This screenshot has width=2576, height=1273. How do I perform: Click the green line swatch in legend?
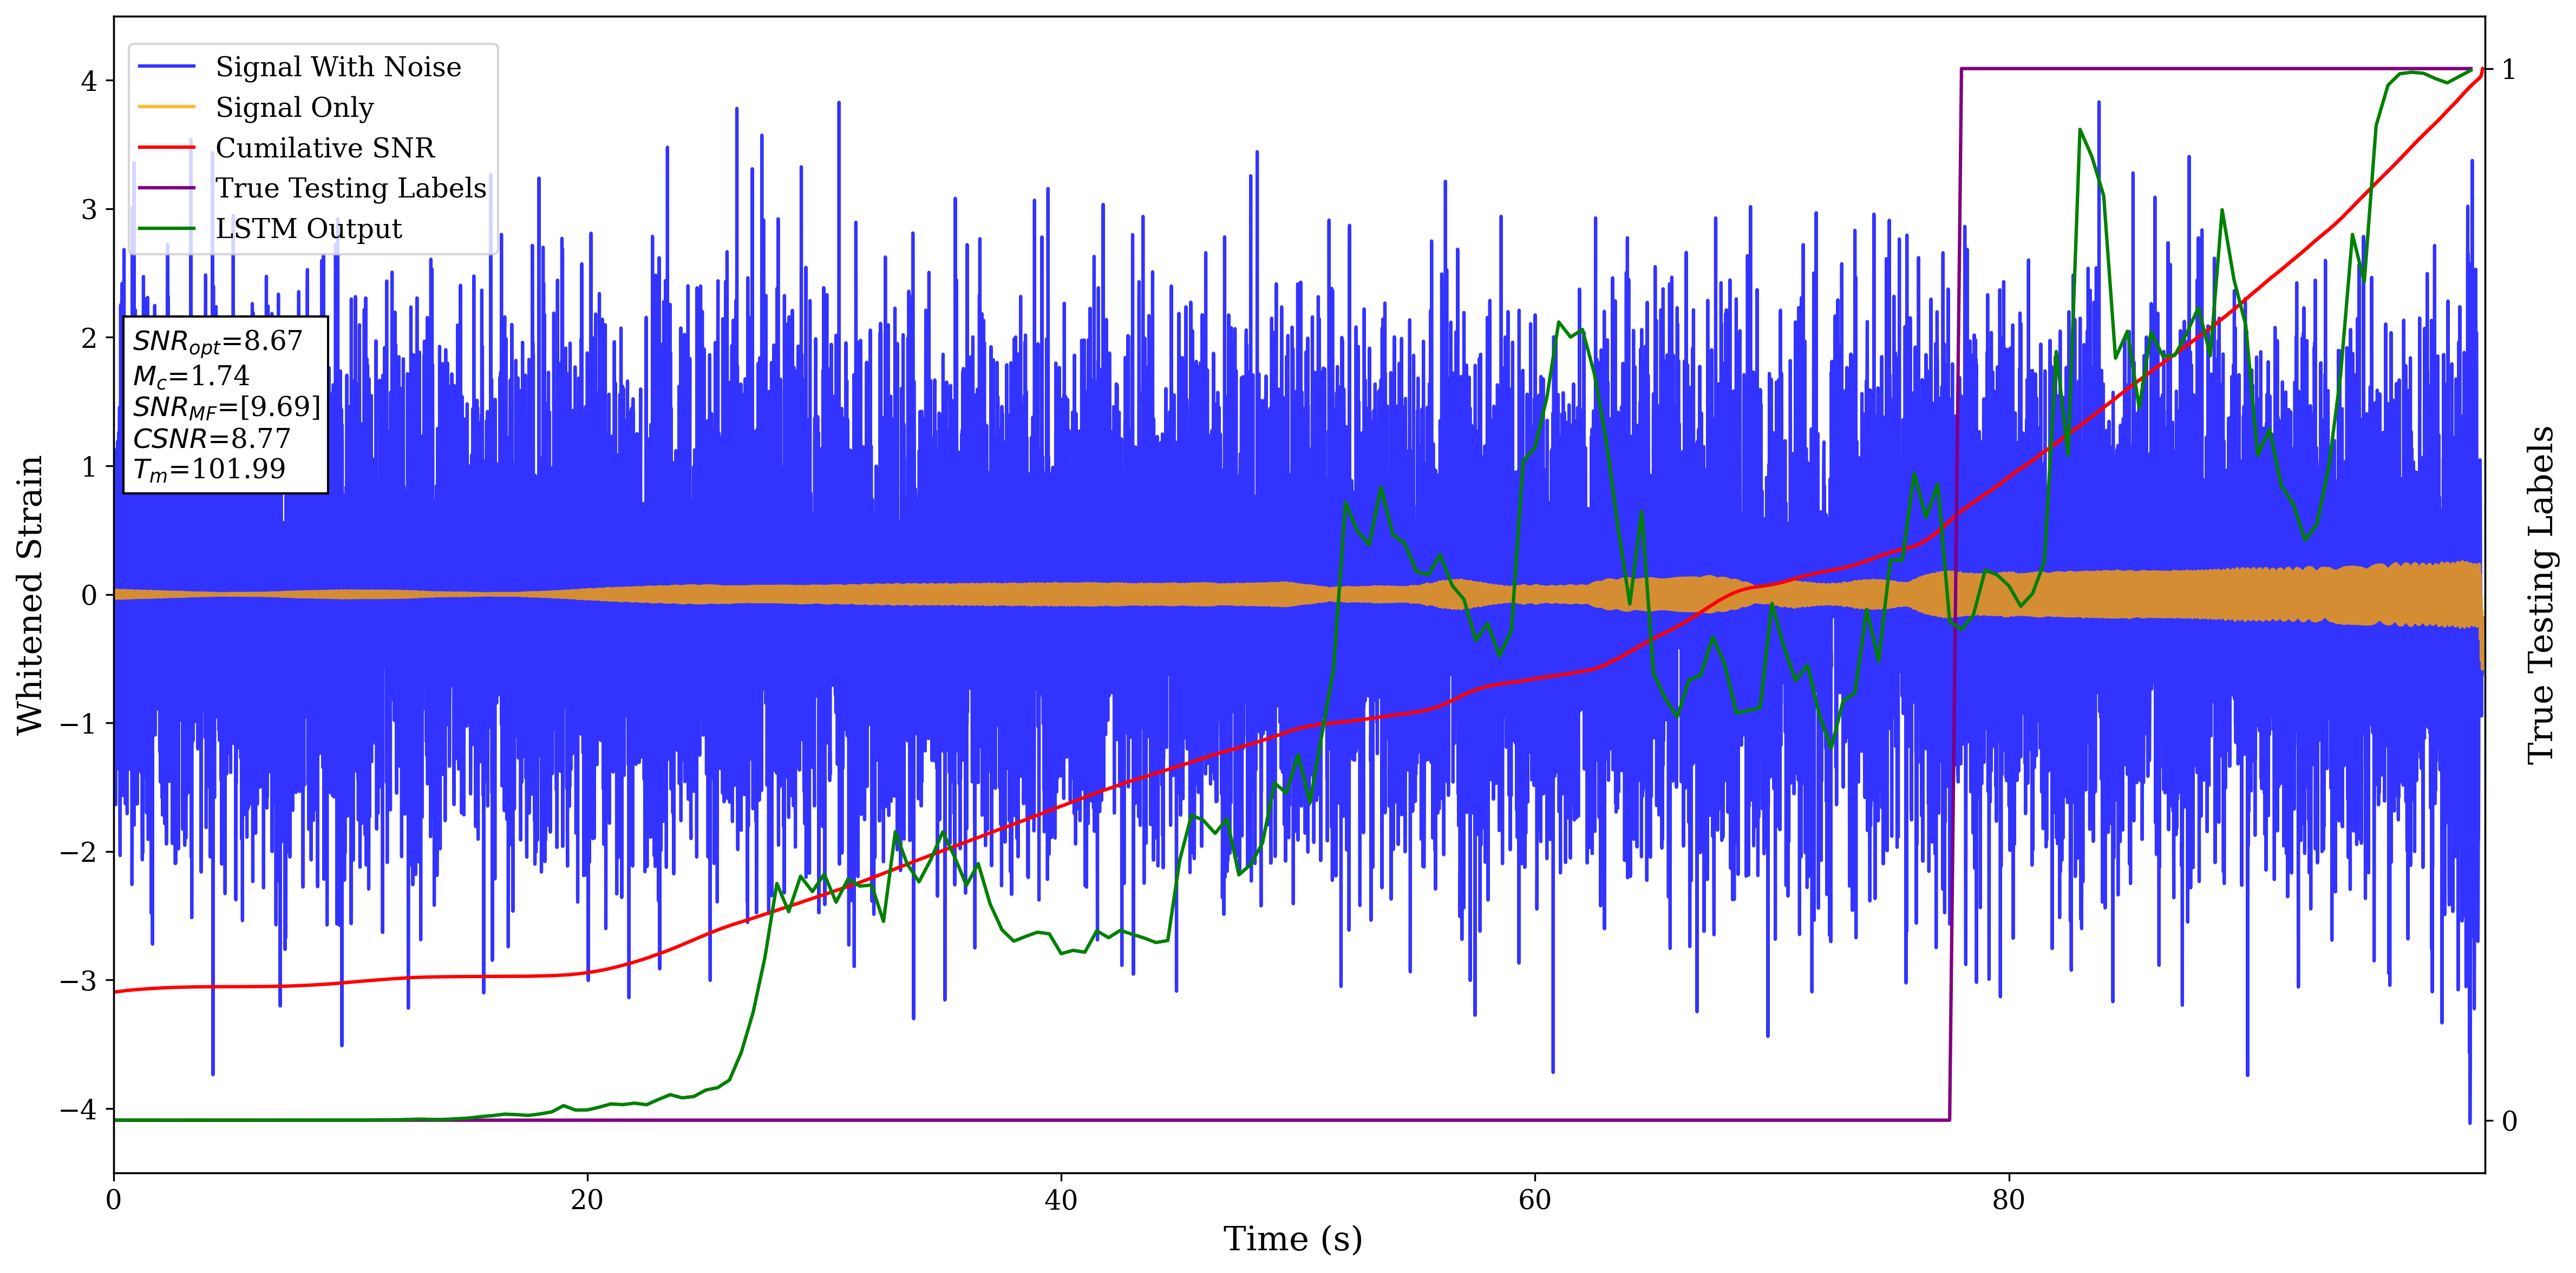coord(166,229)
